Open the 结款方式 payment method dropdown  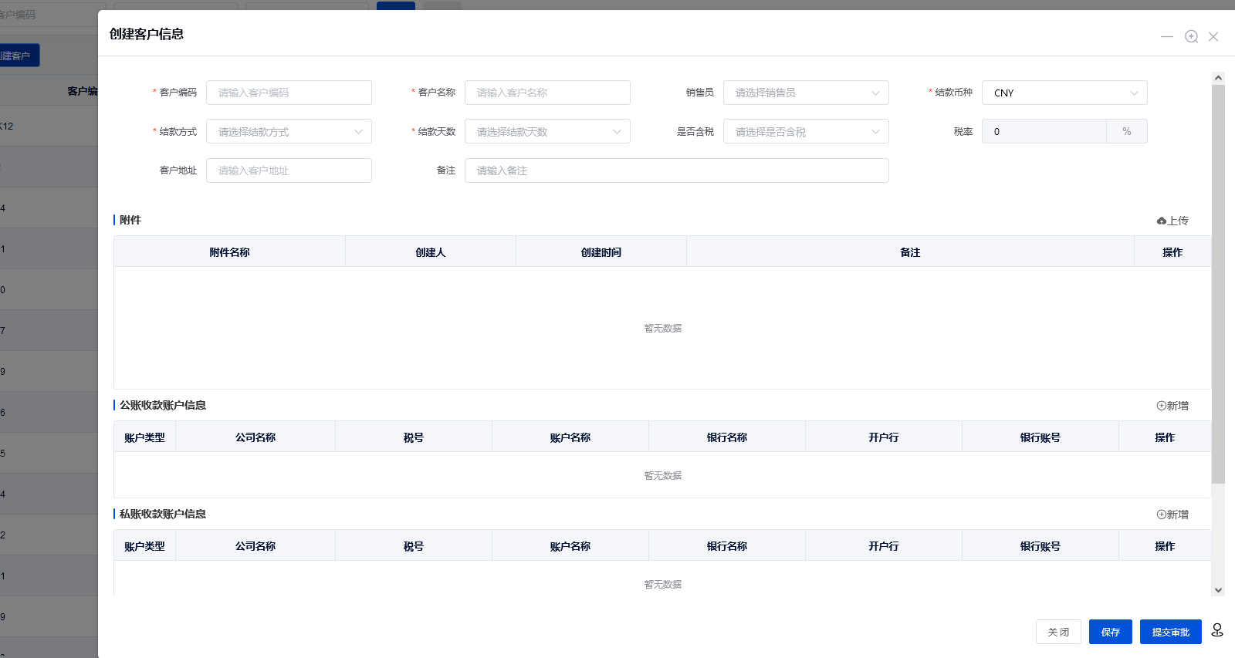pyautogui.click(x=289, y=131)
